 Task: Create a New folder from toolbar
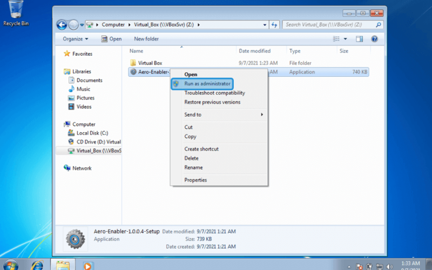pyautogui.click(x=146, y=39)
